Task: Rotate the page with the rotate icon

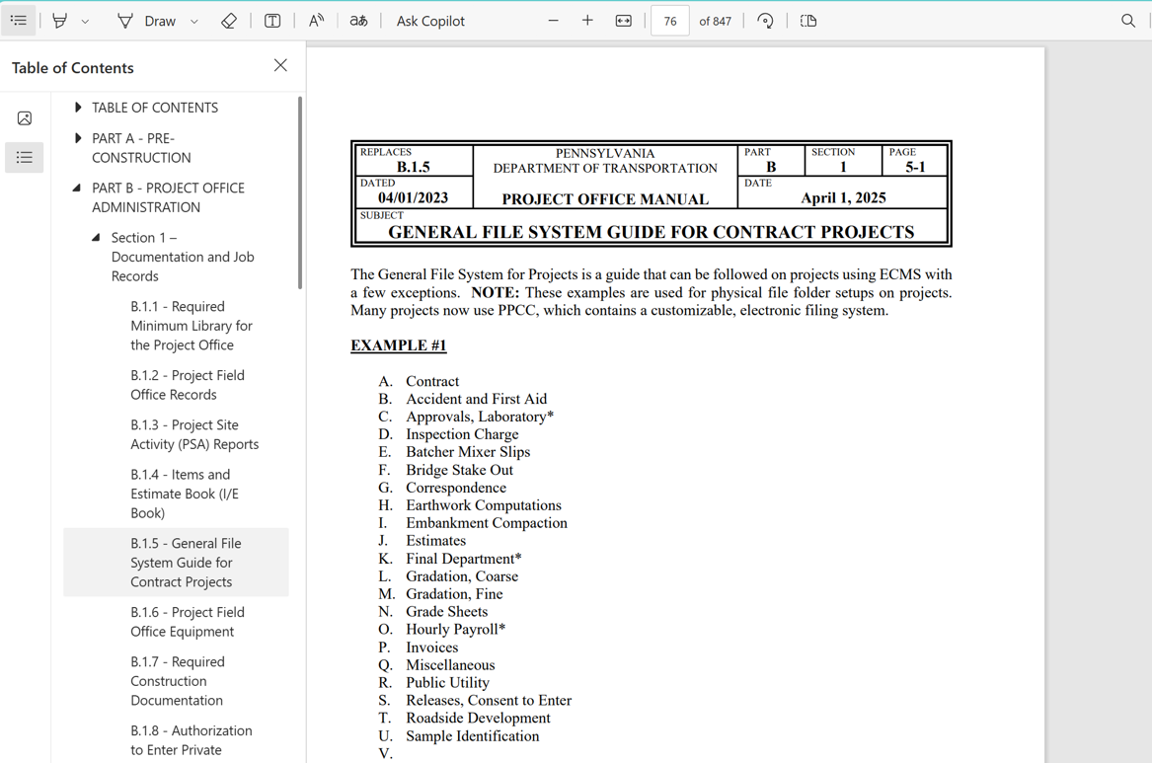Action: coord(765,21)
